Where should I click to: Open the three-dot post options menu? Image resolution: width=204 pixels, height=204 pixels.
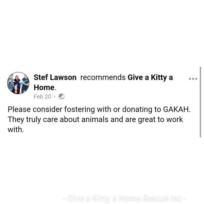click(x=193, y=79)
